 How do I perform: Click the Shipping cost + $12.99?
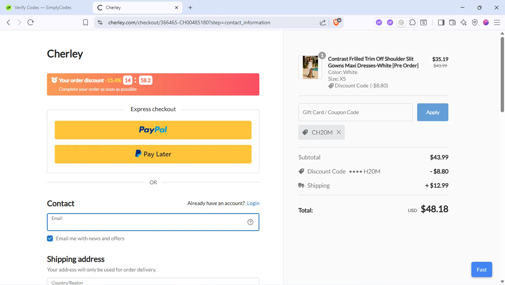(x=437, y=185)
